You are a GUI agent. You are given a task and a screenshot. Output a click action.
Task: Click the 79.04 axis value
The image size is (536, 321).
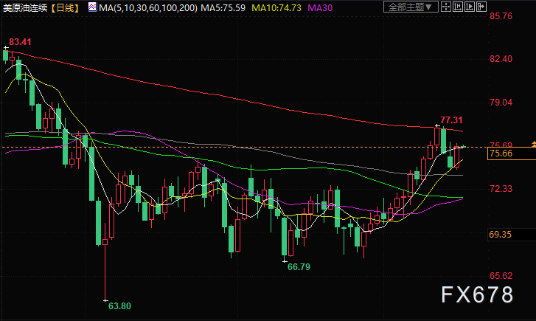coord(501,103)
